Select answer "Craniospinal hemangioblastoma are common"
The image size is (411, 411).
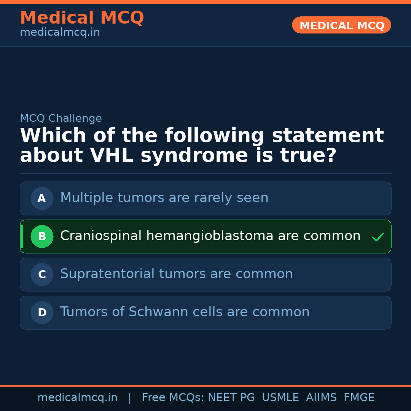(x=210, y=236)
